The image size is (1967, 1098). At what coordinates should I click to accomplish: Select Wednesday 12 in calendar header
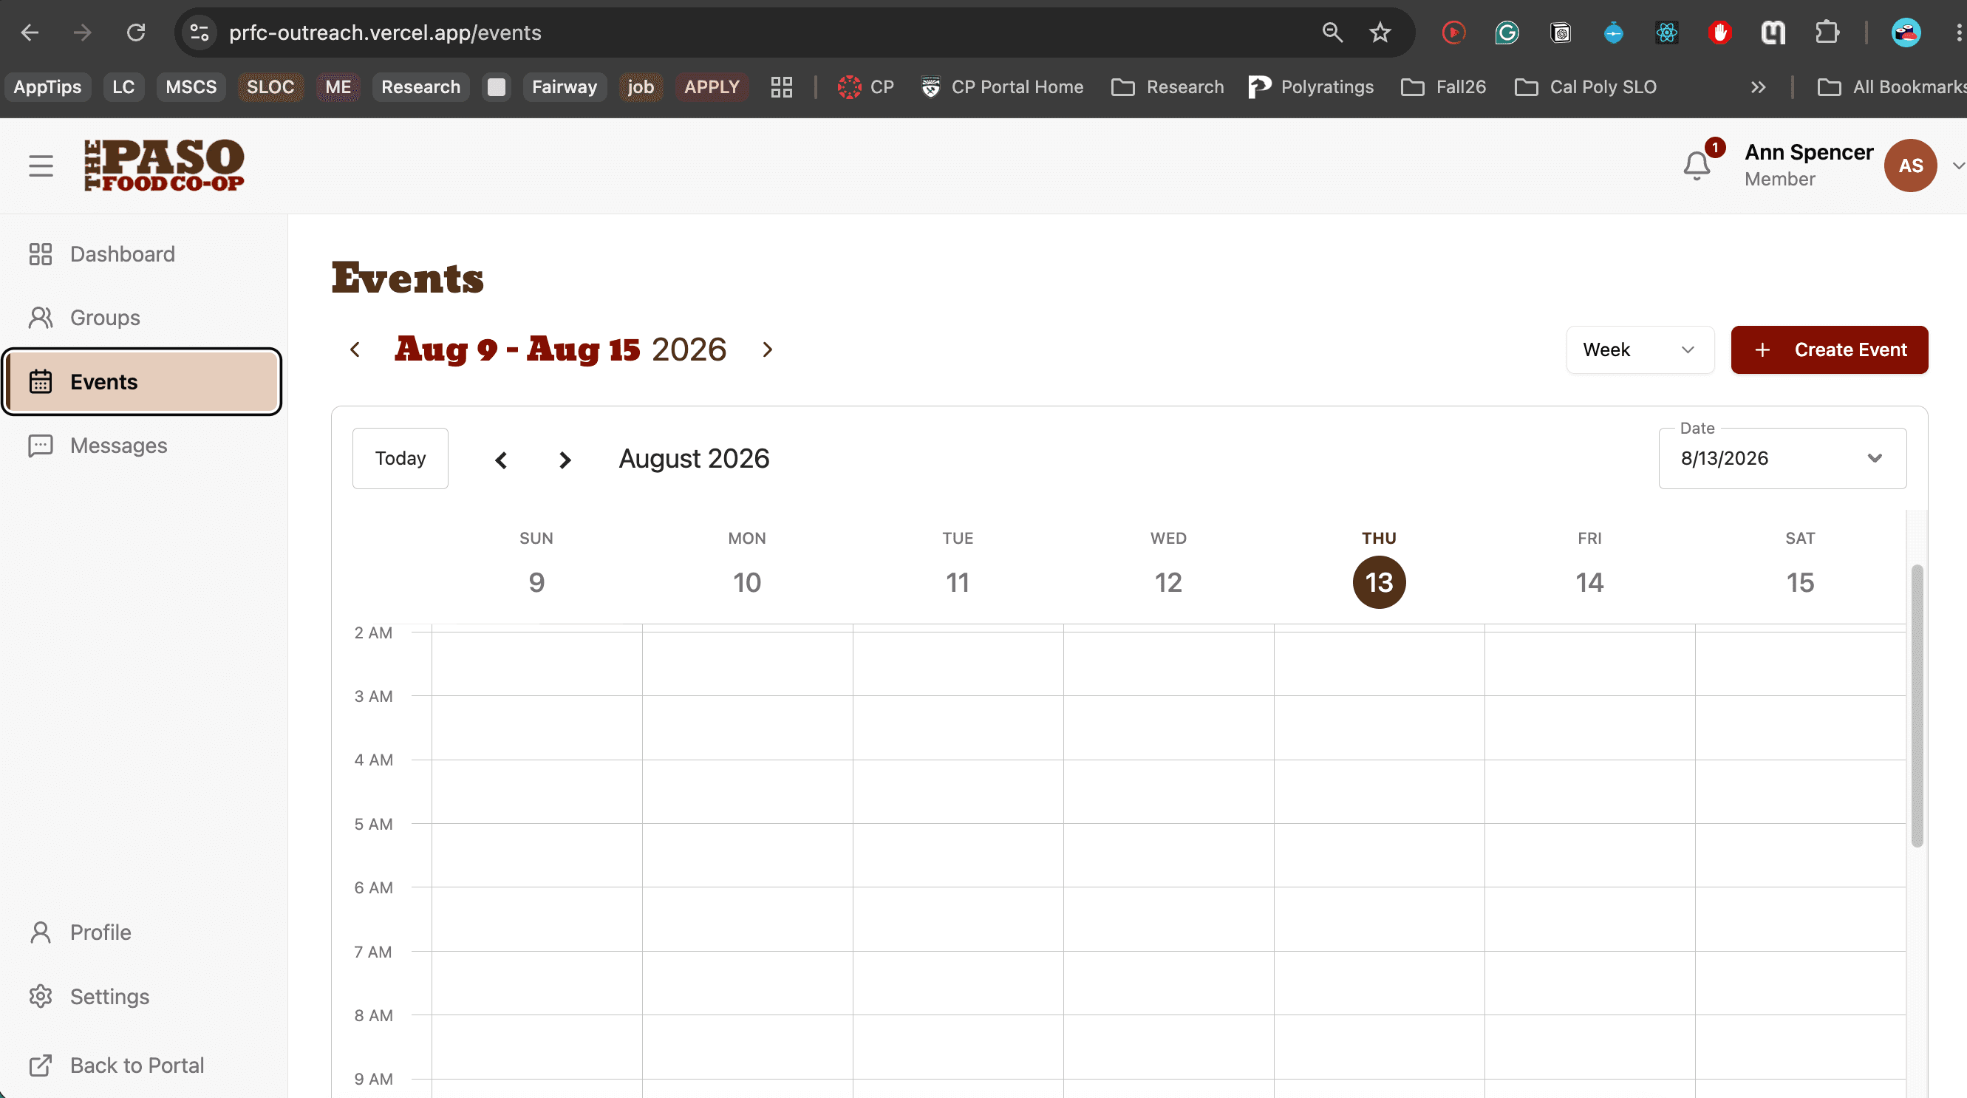(1168, 582)
